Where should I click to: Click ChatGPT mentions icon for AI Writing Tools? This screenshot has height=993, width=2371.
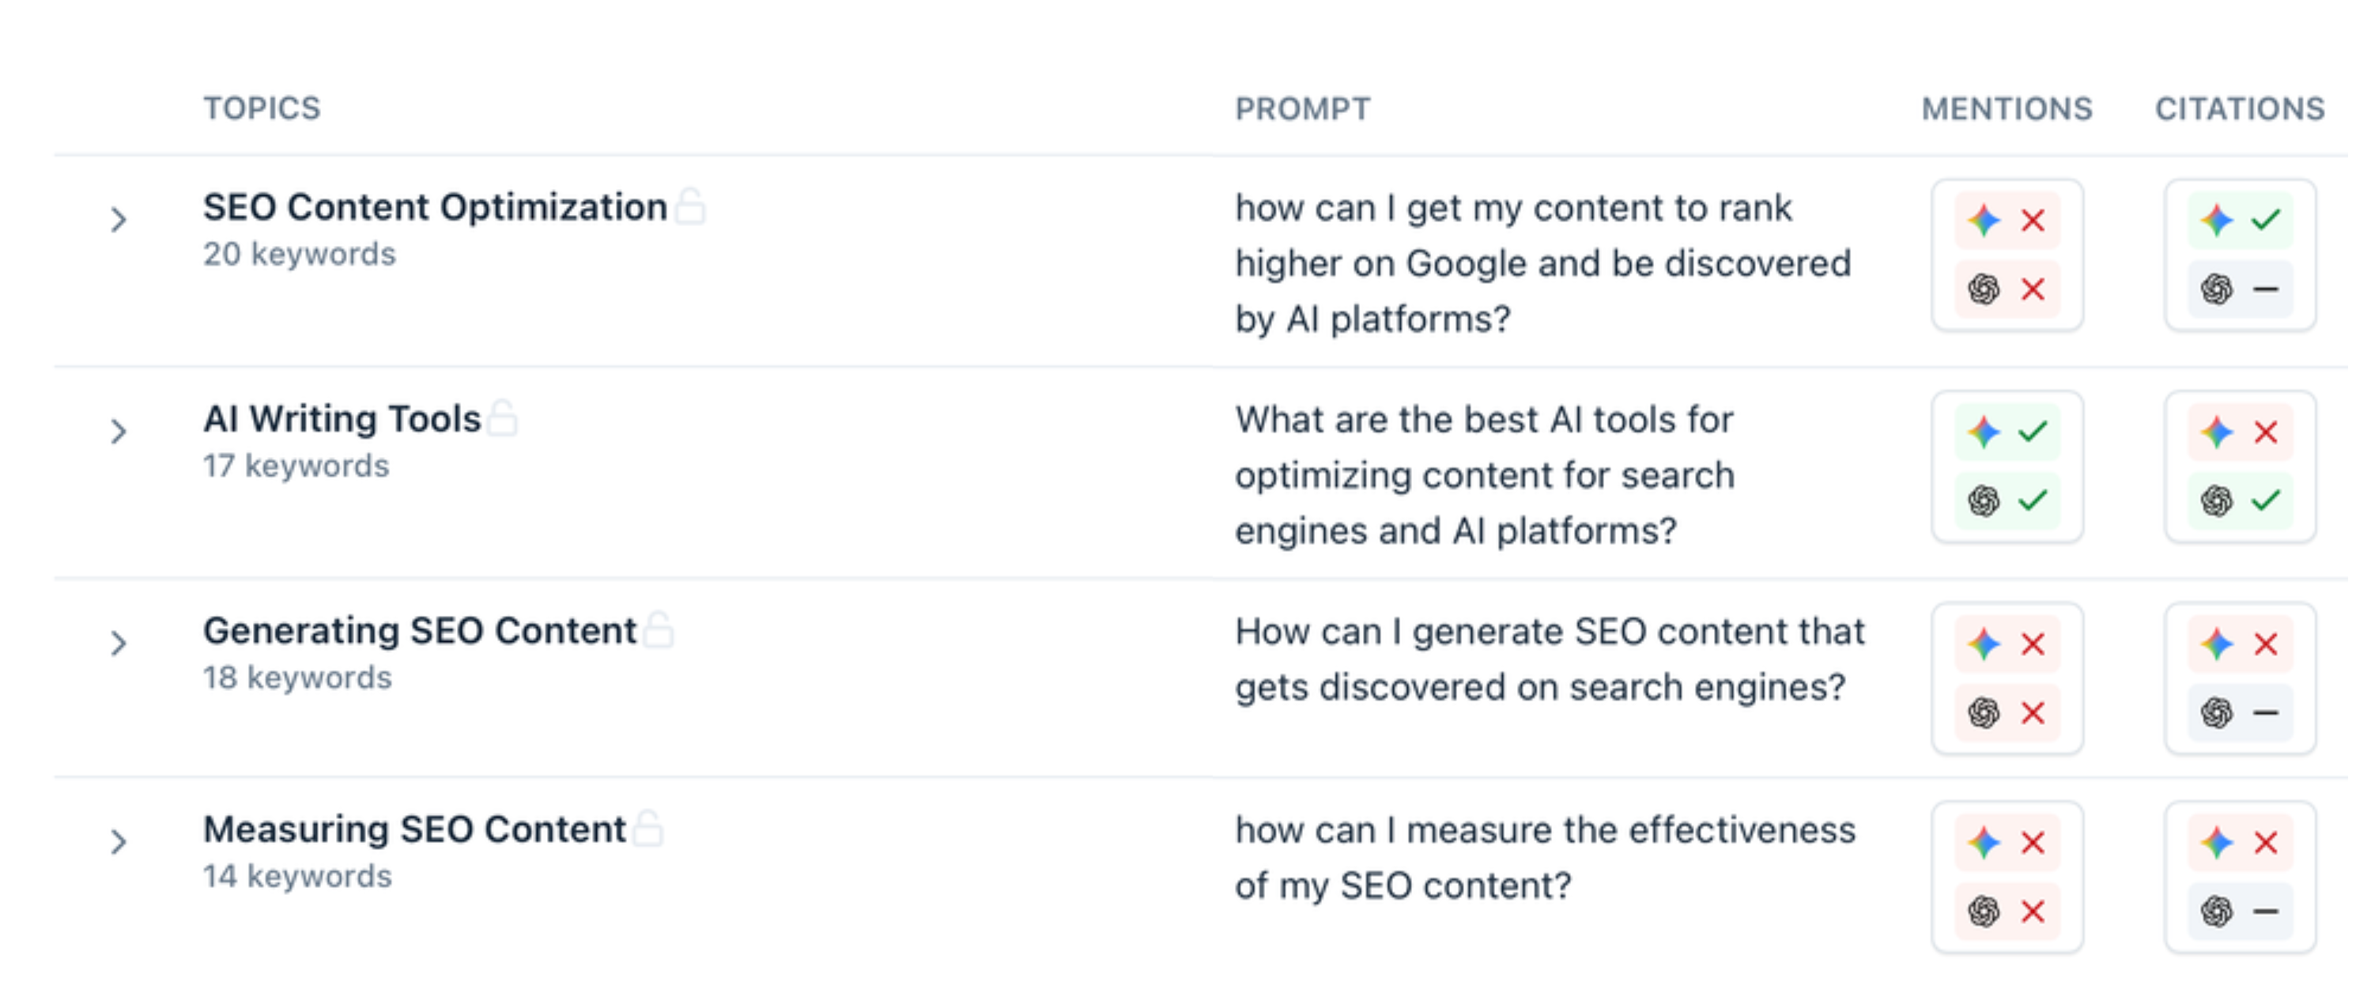(1984, 501)
